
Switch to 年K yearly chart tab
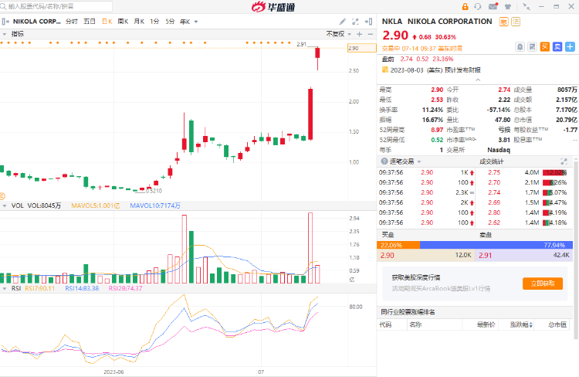coord(185,22)
